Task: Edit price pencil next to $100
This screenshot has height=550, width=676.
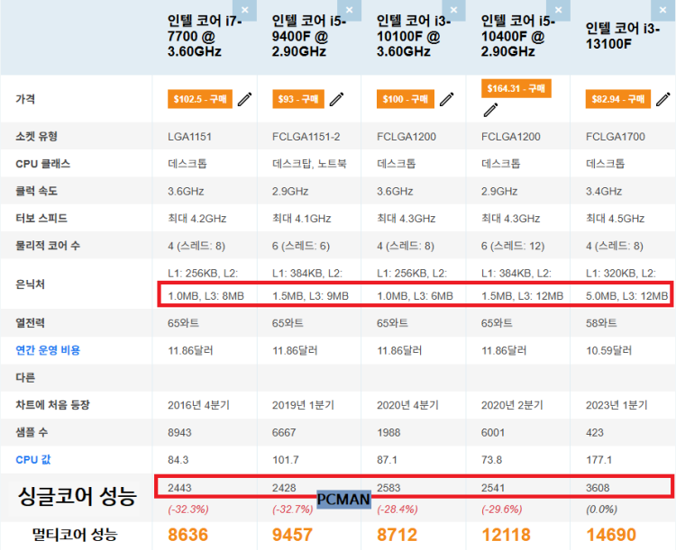Action: point(447,99)
